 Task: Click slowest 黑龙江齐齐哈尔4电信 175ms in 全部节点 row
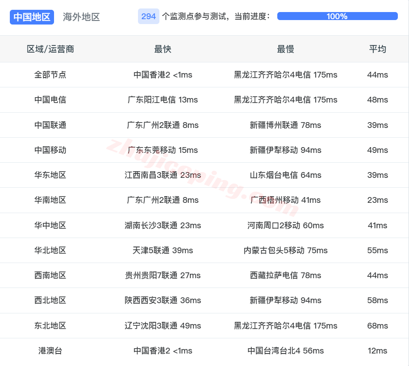point(286,75)
